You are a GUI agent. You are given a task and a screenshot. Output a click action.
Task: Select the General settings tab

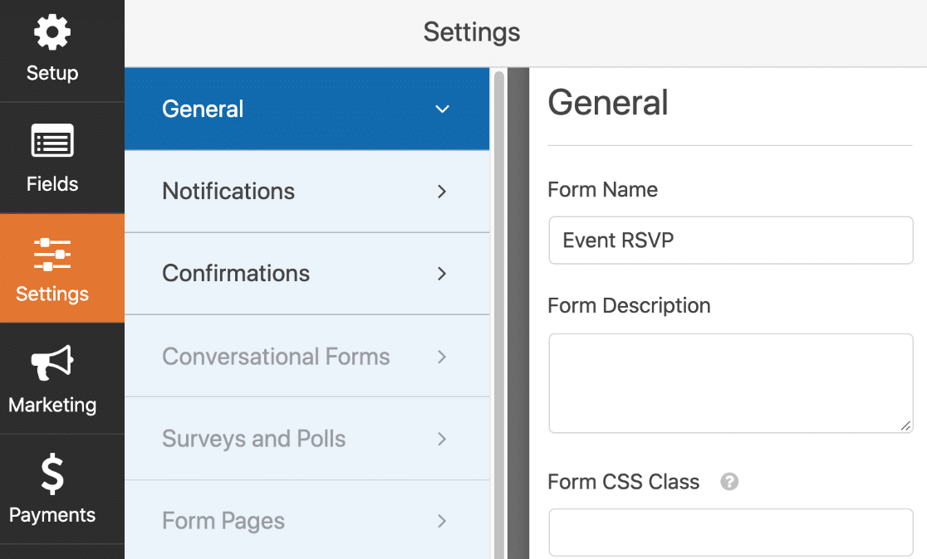307,109
